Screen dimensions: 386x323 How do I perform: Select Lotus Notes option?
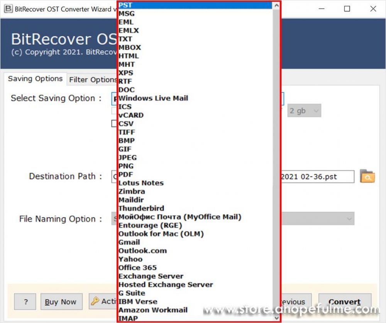(195, 183)
